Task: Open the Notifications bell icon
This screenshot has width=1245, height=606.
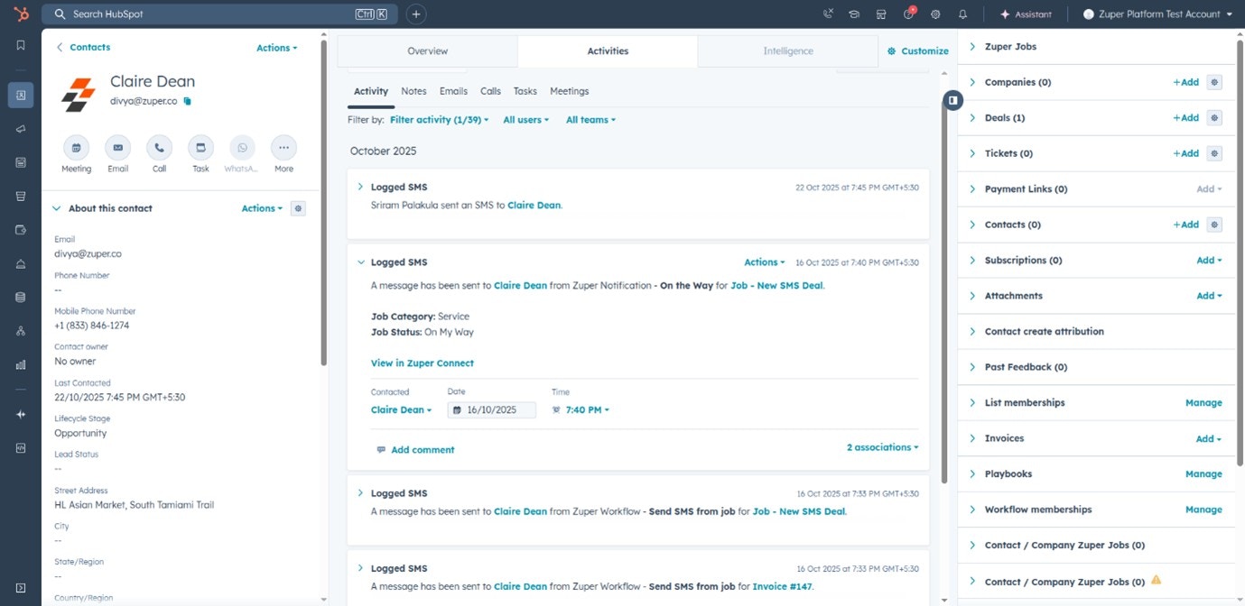Action: pos(962,14)
